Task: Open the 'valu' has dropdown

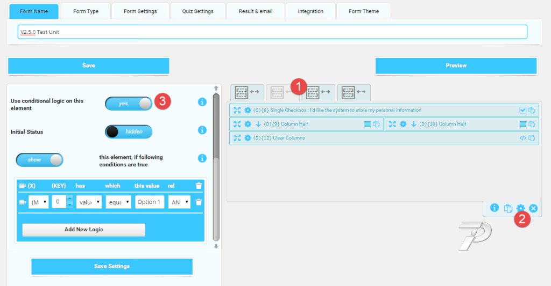Action: click(89, 202)
